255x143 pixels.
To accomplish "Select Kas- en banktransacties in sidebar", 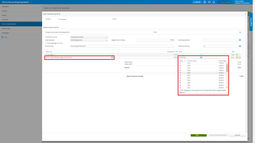I will click(x=21, y=24).
